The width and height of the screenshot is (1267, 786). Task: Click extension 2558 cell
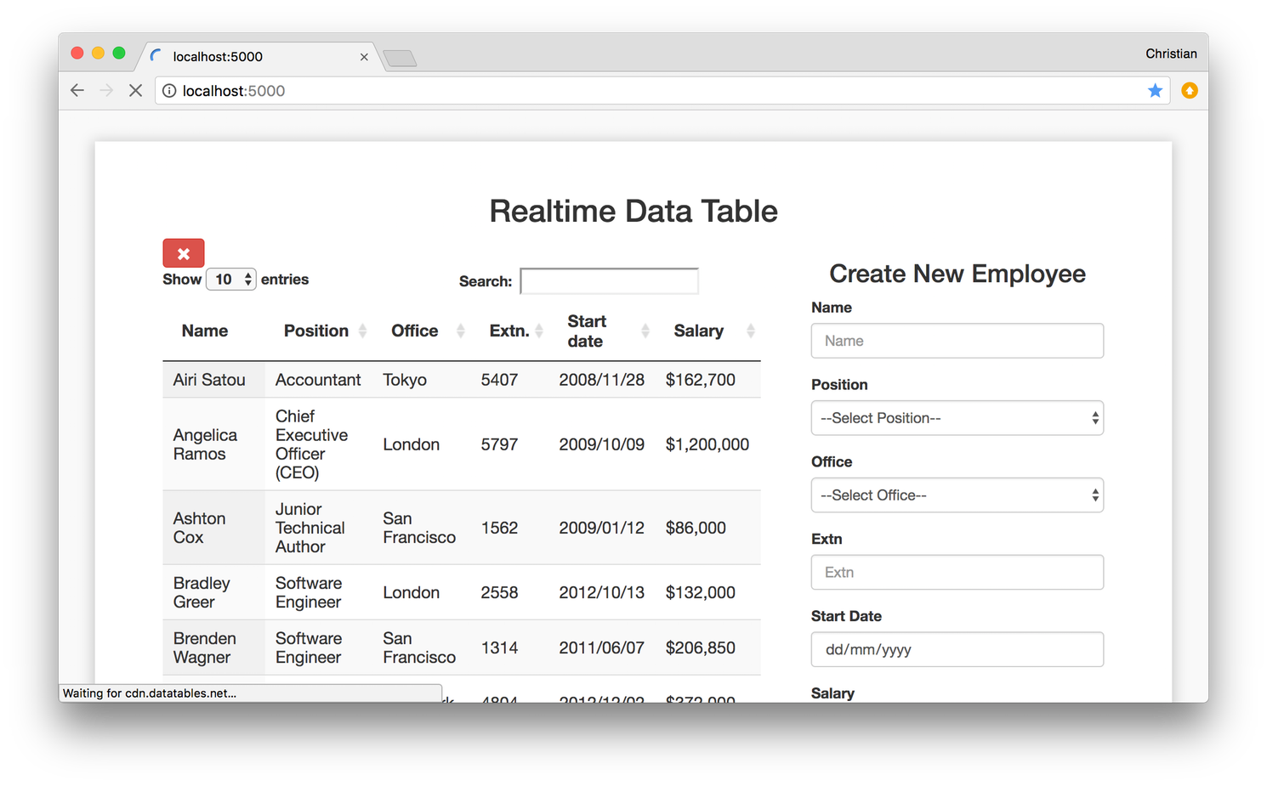[x=509, y=592]
